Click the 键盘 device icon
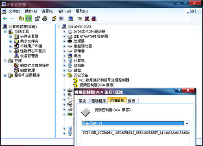 pos(70,71)
